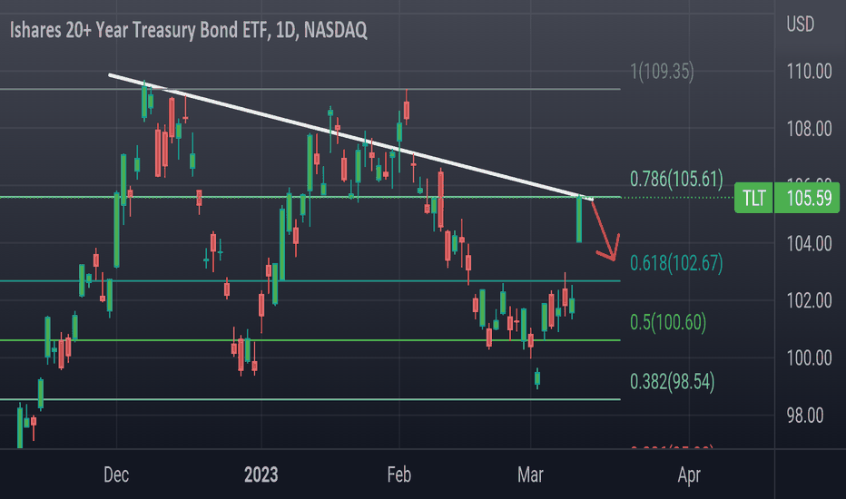Select the latest green candle near 105.59
Screen dimensions: 846x499
[579, 220]
